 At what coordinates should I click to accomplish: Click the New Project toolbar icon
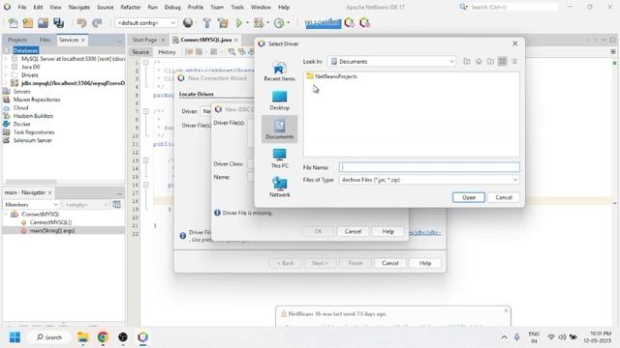(x=28, y=23)
